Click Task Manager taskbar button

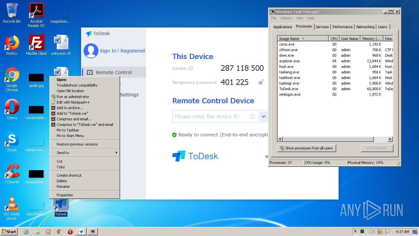[x=93, y=232]
